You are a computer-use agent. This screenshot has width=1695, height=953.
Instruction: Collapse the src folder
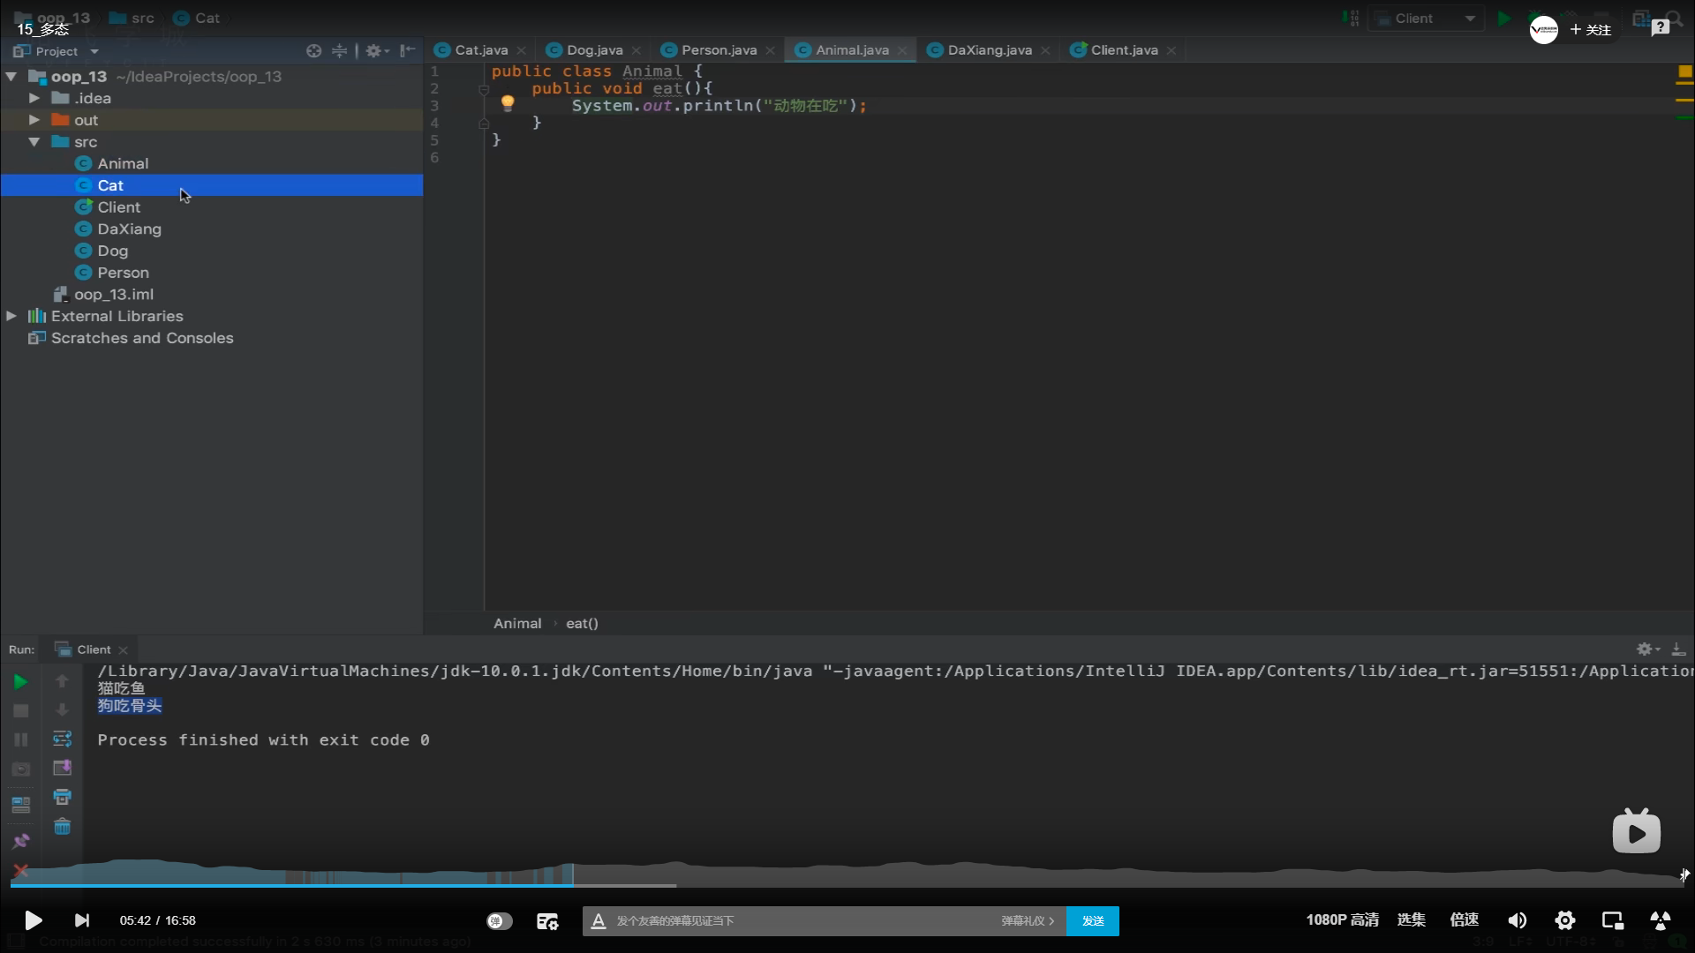coord(34,142)
